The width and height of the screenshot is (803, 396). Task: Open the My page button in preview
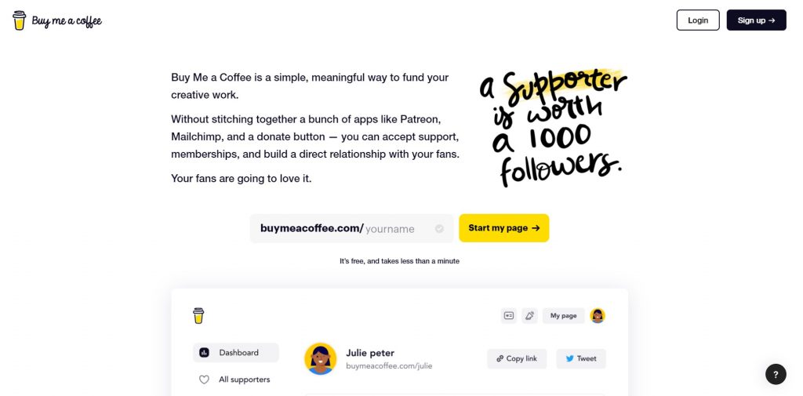(563, 316)
